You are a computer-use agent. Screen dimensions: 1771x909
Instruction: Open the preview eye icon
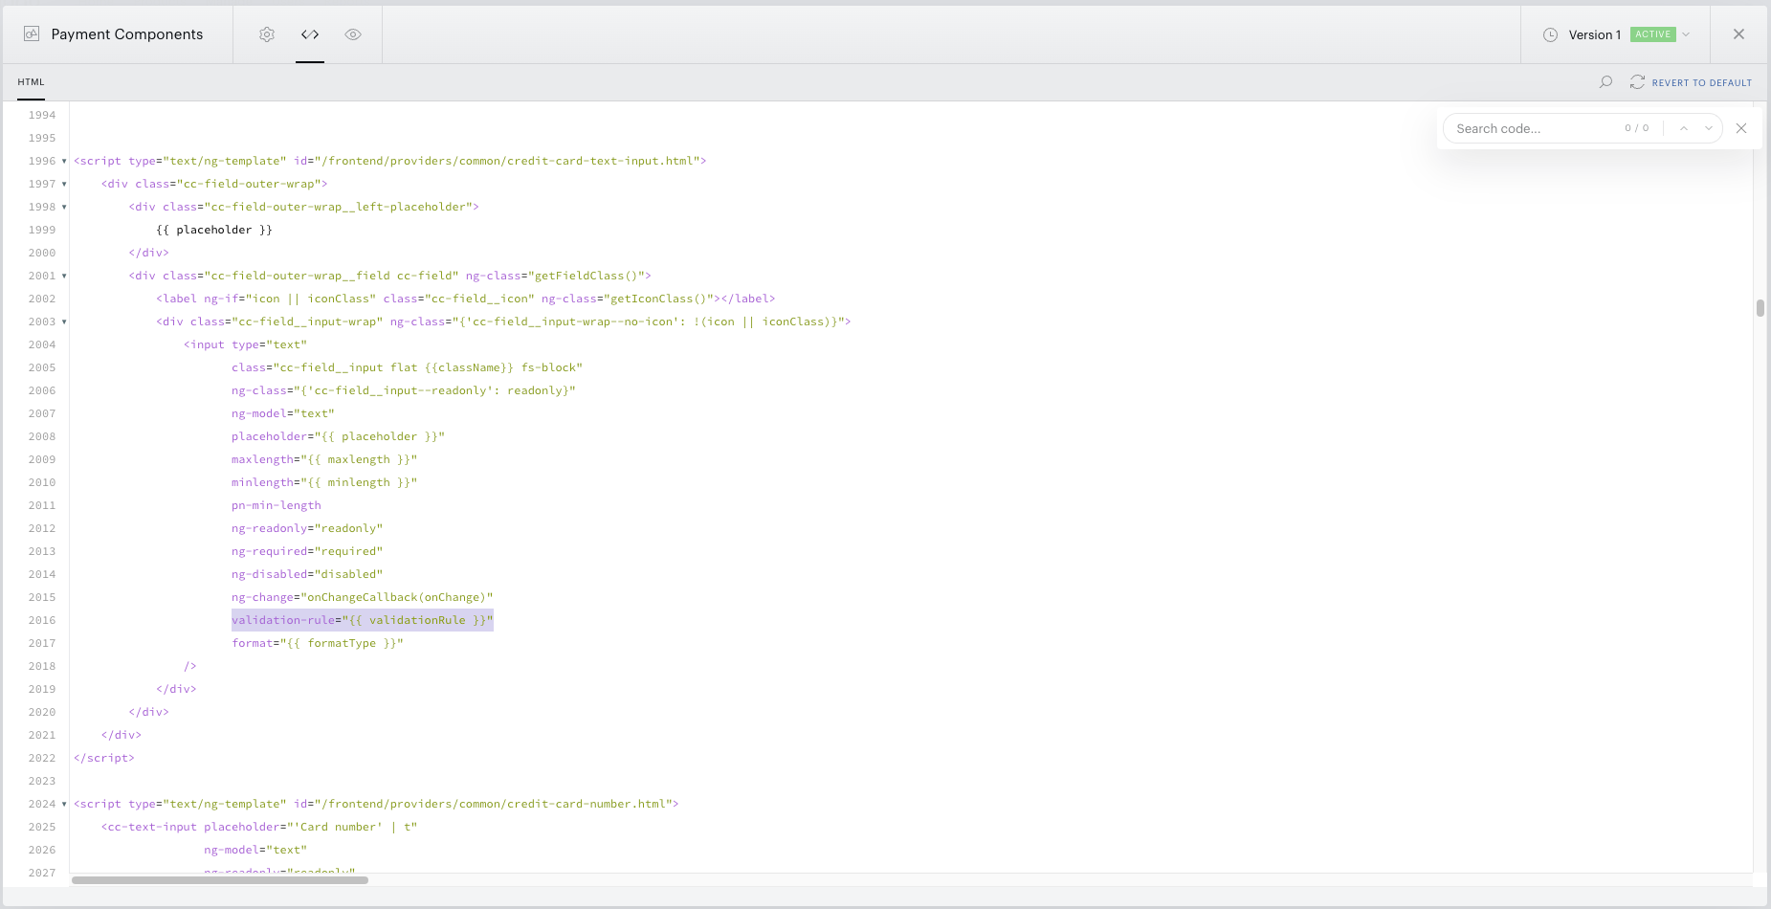(353, 34)
